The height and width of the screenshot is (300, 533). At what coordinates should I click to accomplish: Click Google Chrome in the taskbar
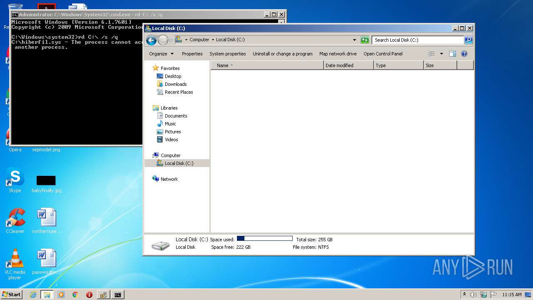75,295
